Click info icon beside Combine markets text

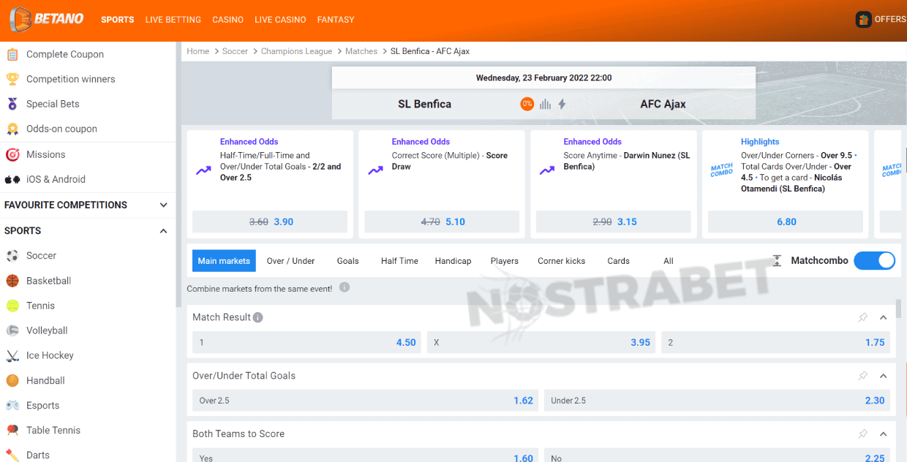(345, 287)
